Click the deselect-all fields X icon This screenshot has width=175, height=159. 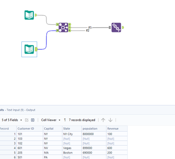tap(33, 120)
